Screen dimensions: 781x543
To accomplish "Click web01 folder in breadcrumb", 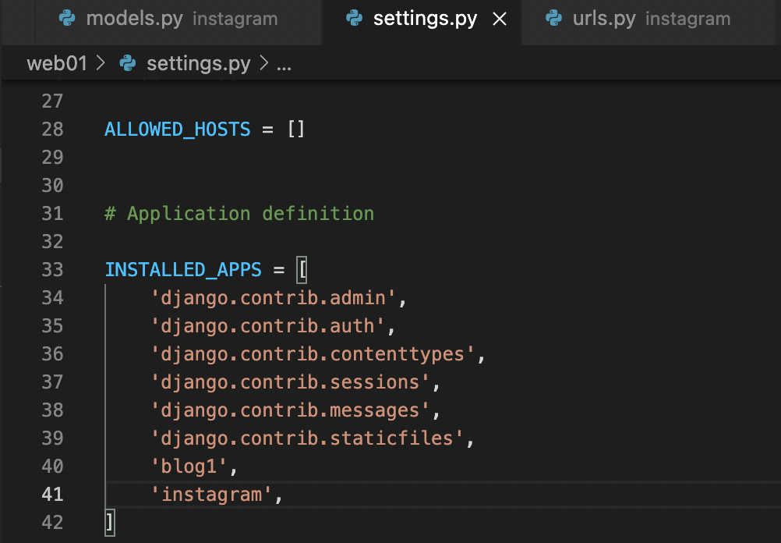I will [x=57, y=63].
